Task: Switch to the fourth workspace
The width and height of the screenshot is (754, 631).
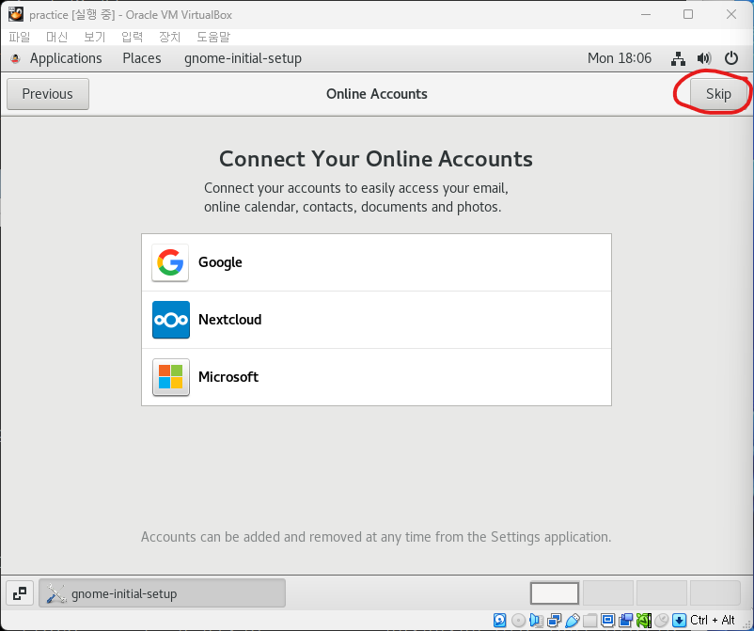Action: coord(715,593)
